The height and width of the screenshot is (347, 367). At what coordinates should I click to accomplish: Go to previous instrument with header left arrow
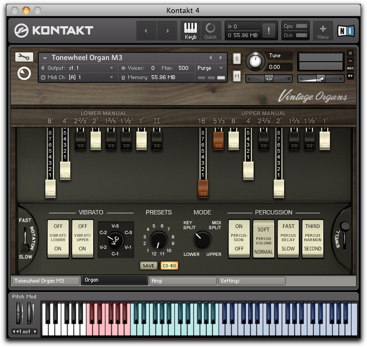point(146,31)
